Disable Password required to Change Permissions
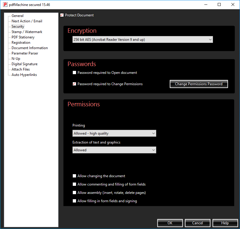 [x=75, y=84]
